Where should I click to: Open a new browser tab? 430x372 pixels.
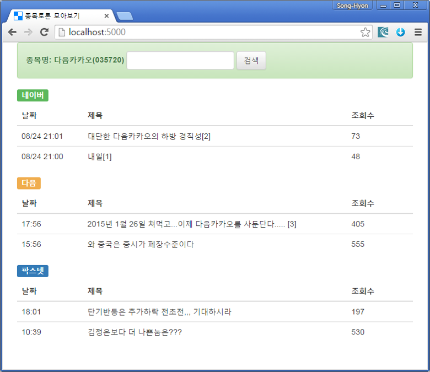click(125, 16)
